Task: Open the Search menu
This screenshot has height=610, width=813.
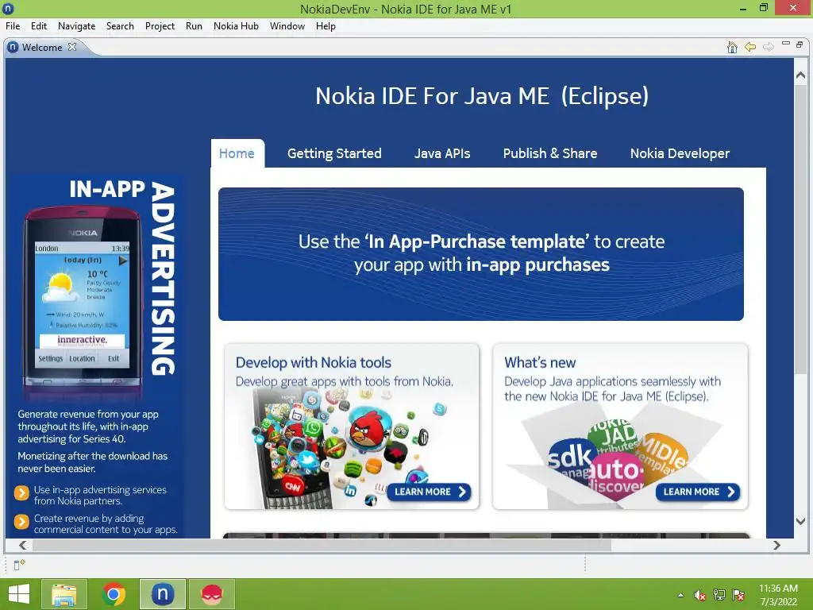Action: point(121,26)
